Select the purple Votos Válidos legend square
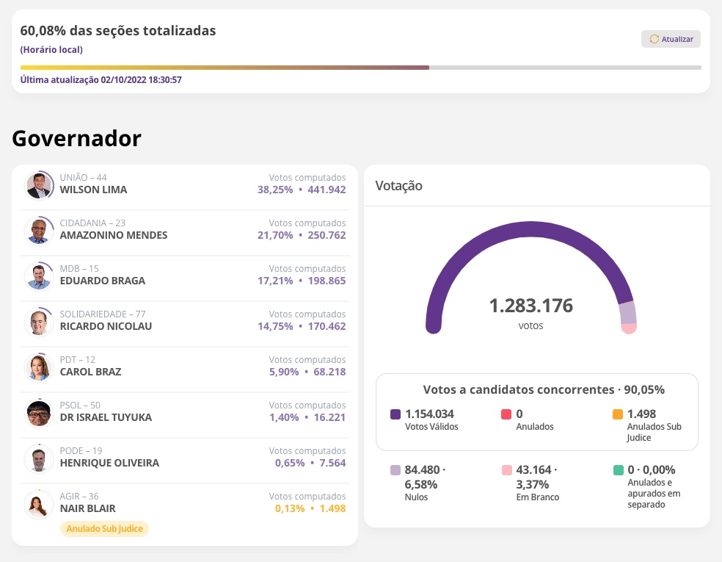Screen dimensions: 722x562 click(x=395, y=414)
